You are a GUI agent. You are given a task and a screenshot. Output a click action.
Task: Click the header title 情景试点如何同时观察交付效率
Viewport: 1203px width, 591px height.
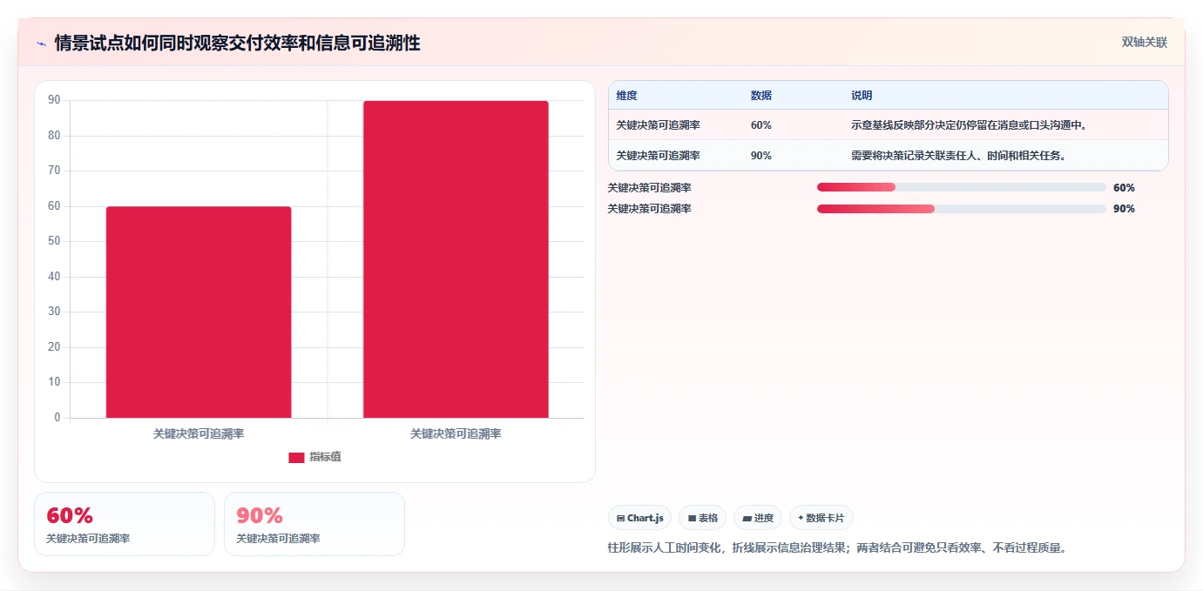(x=237, y=43)
